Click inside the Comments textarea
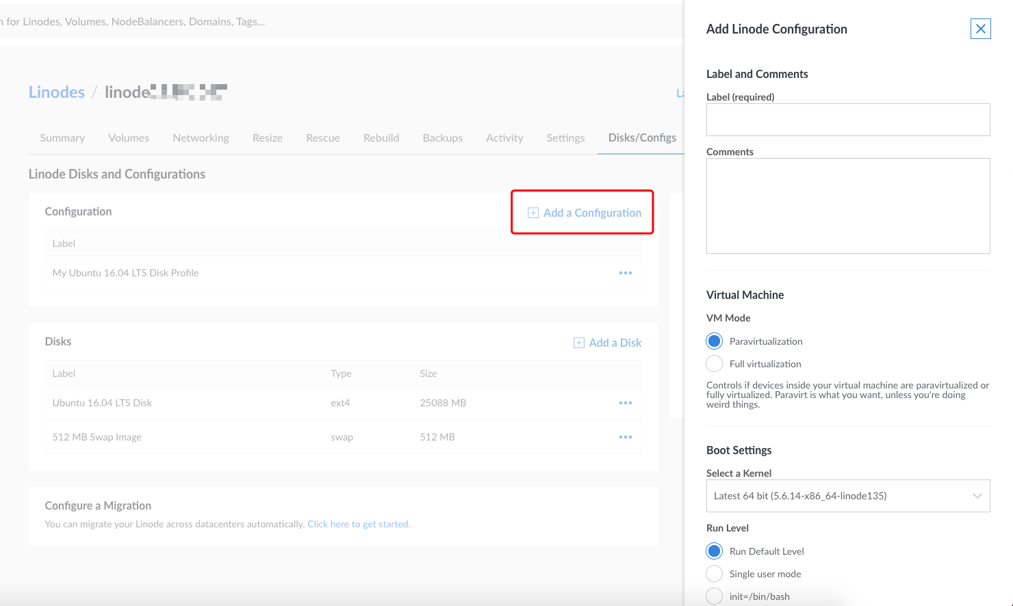The image size is (1013, 606). pyautogui.click(x=848, y=205)
